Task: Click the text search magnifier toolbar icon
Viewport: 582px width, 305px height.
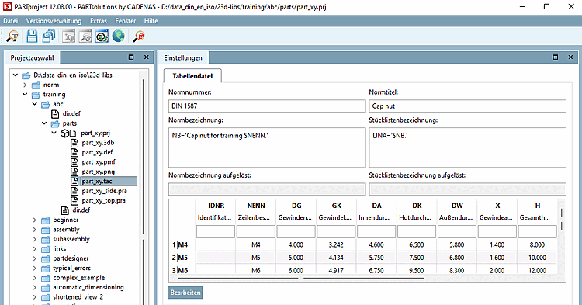Action: click(x=12, y=36)
